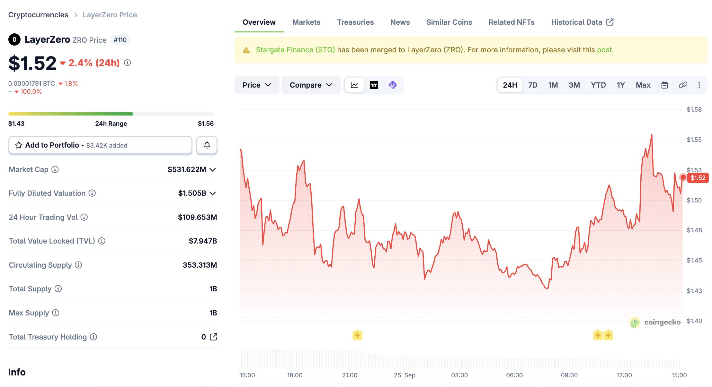The image size is (712, 387).
Task: Select the 3M chart range
Action: pyautogui.click(x=574, y=85)
